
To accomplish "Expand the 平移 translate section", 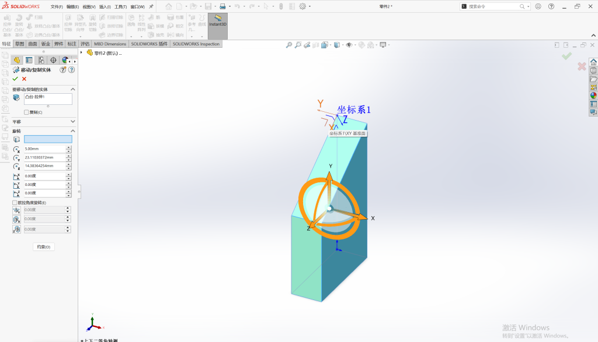I will 73,121.
